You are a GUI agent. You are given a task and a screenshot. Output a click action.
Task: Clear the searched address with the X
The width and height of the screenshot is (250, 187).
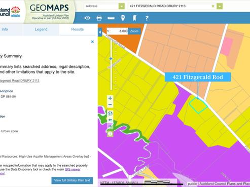(x=213, y=6)
